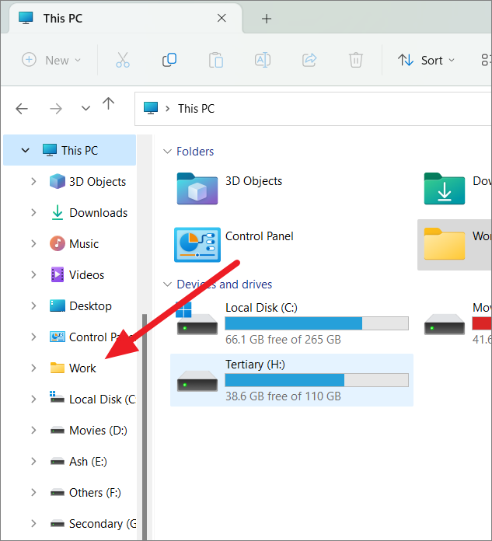Click Tertiary (H:) usage bar
The width and height of the screenshot is (492, 541).
316,380
